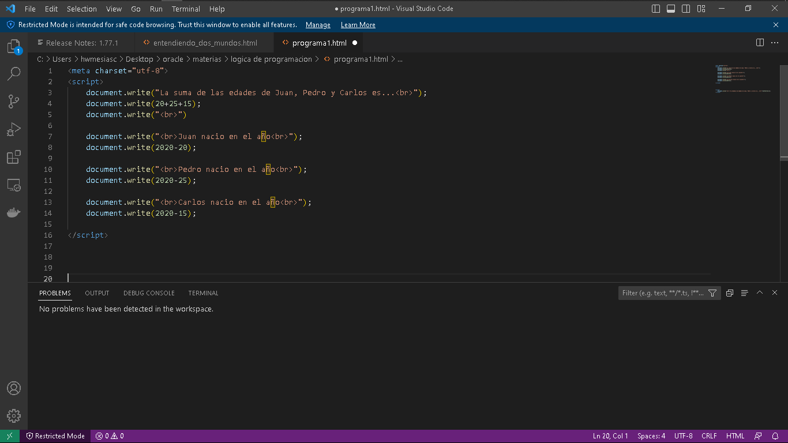Expand the Users breadcrumb segment
788x443 pixels.
point(62,59)
